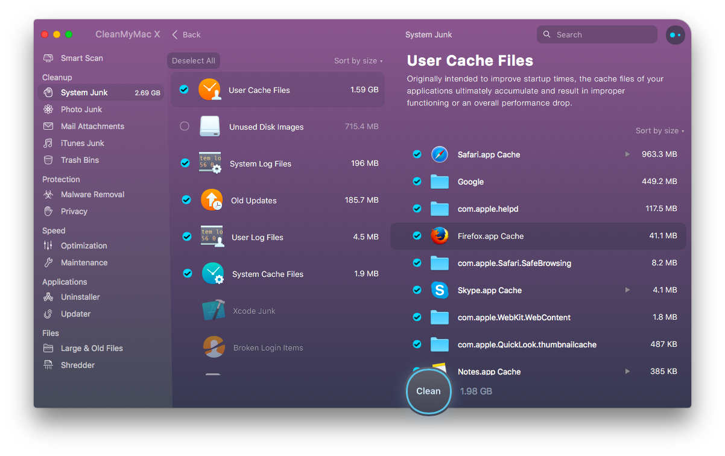Uncheck the System Log Files checkbox

click(185, 163)
